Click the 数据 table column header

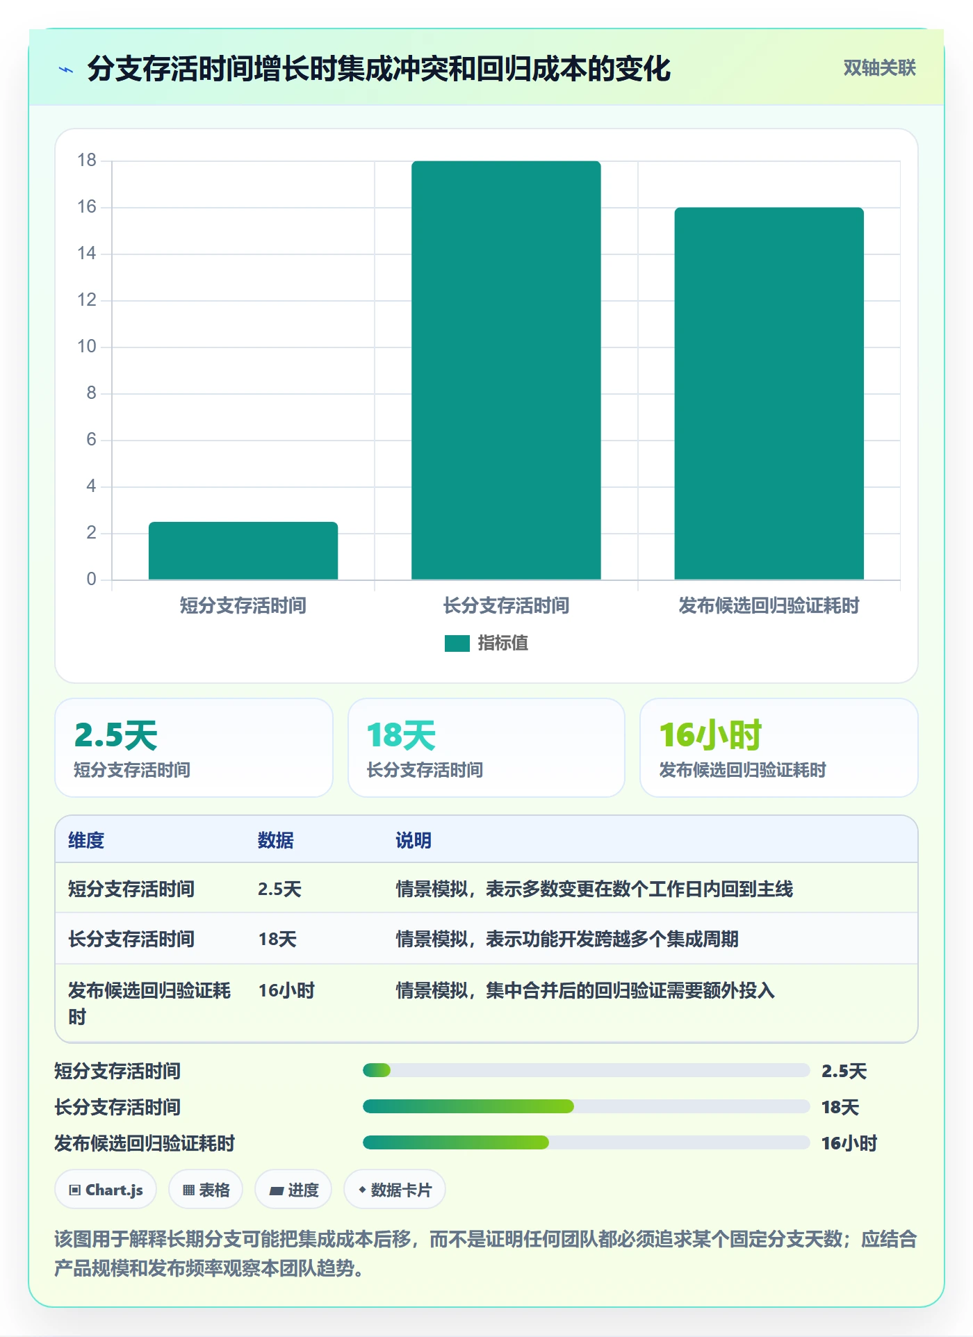pyautogui.click(x=275, y=840)
